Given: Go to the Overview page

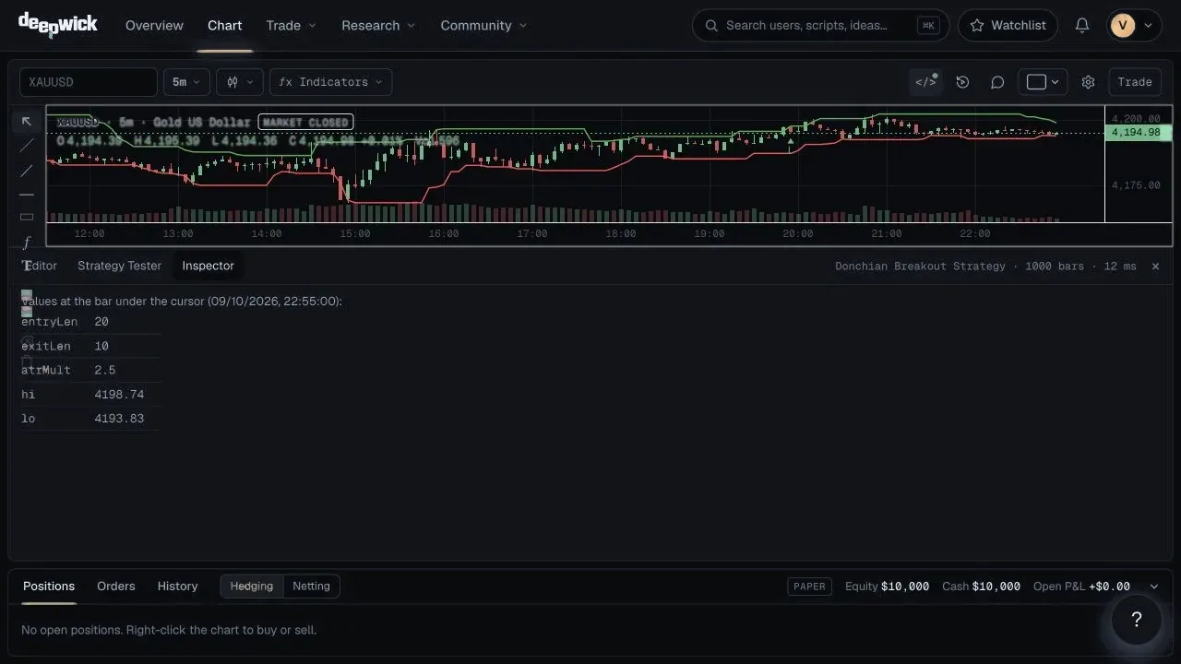Looking at the screenshot, I should tap(154, 26).
